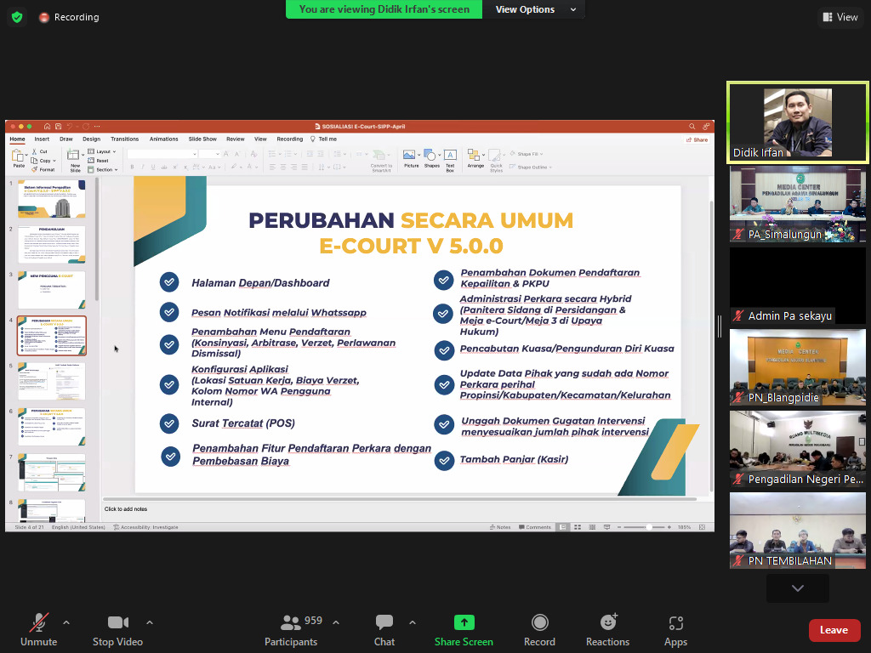Viewport: 871px width, 653px height.
Task: Leave the meeting
Action: point(834,630)
